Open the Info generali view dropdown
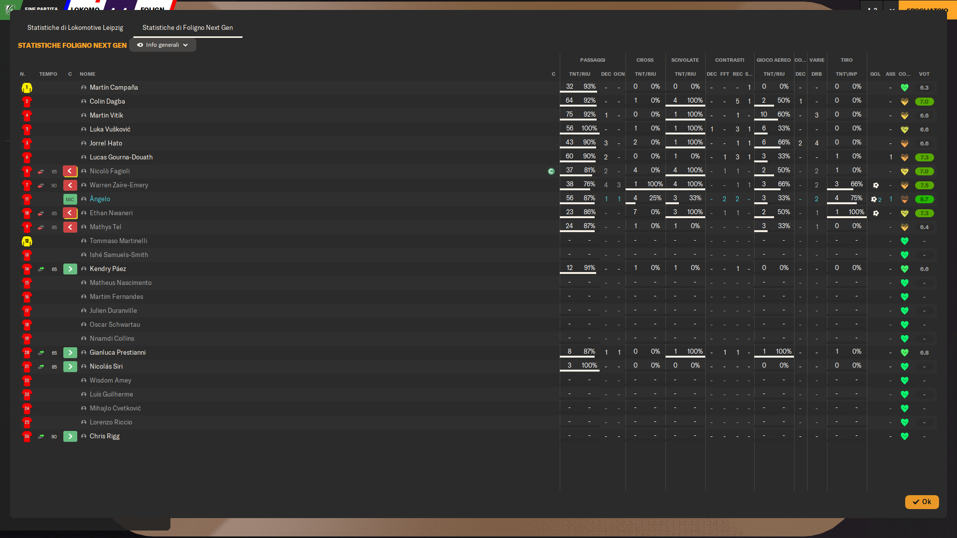 (162, 45)
